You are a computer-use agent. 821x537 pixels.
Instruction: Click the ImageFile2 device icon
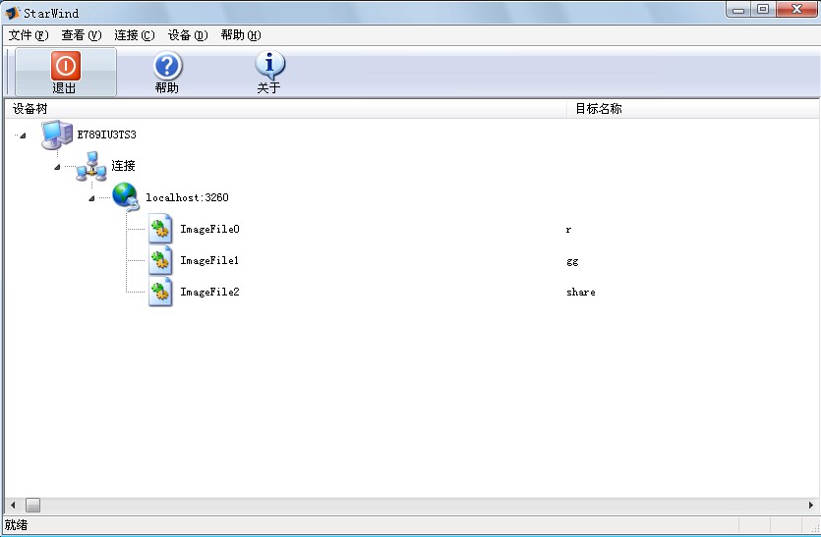tap(160, 293)
